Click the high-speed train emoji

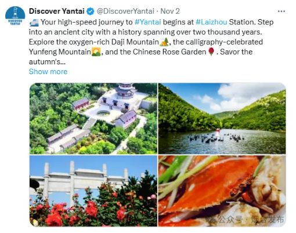pos(34,23)
